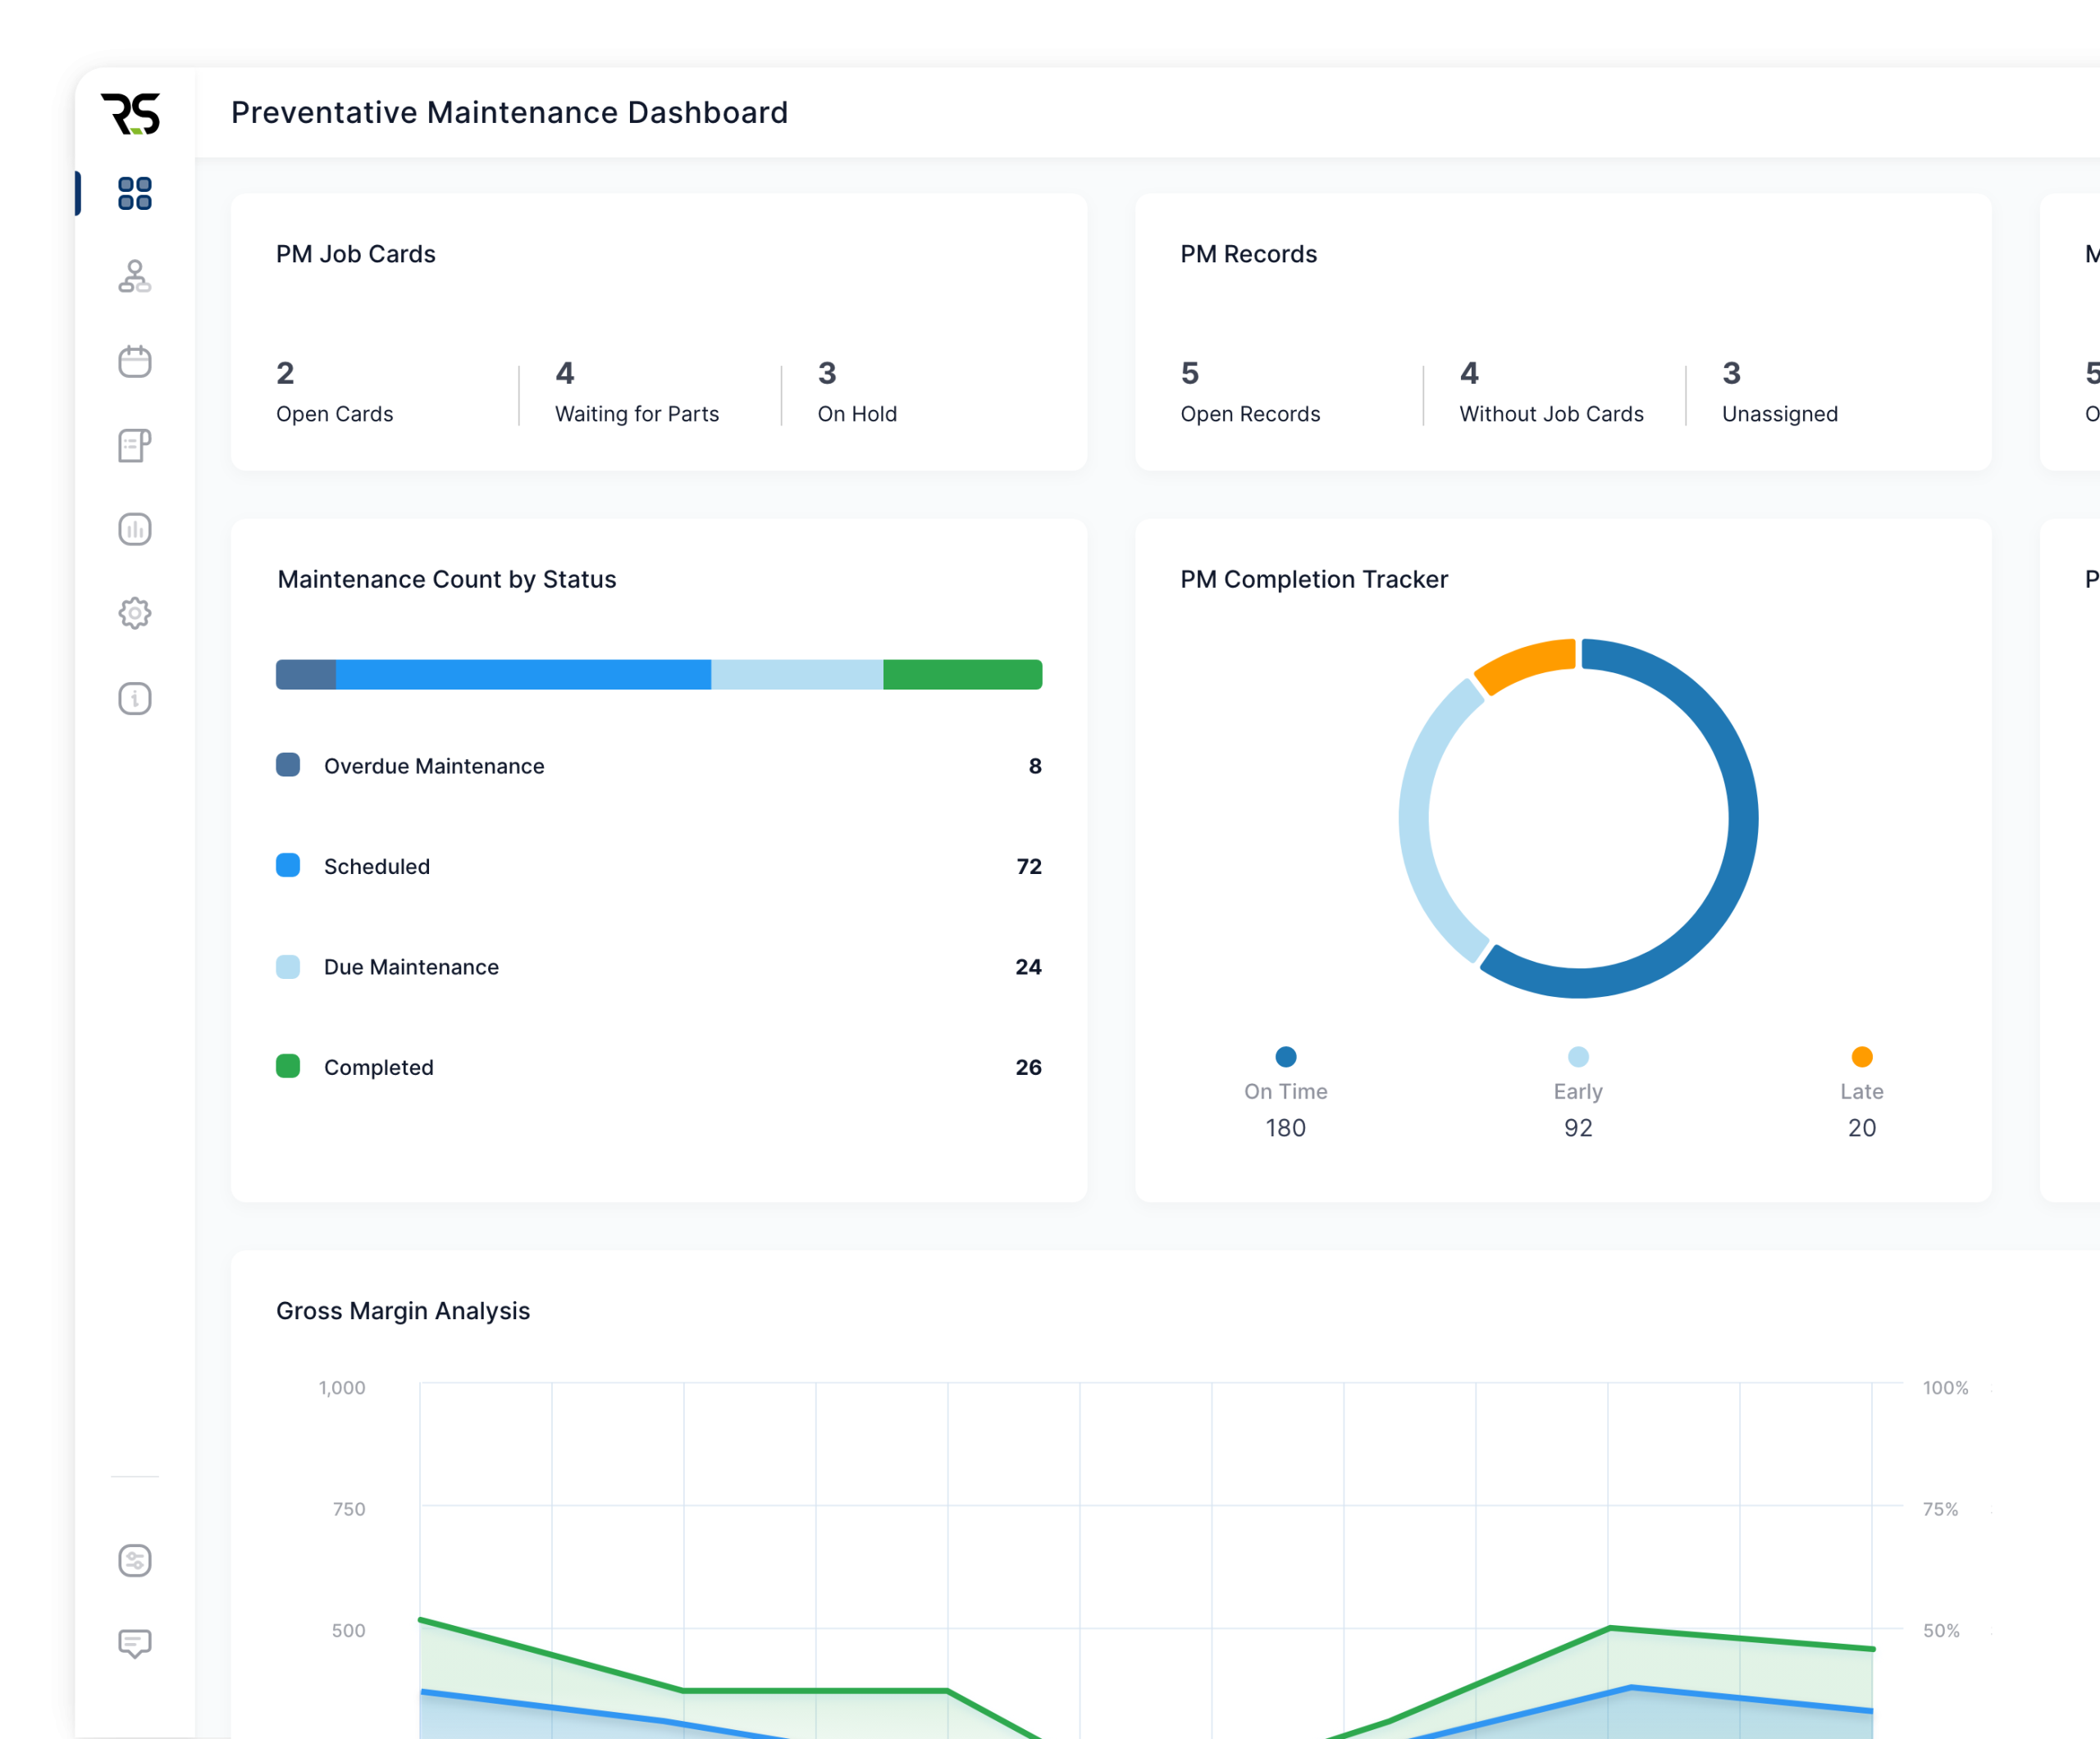Click the On Time legend dot
The image size is (2100, 1739).
(1286, 1056)
